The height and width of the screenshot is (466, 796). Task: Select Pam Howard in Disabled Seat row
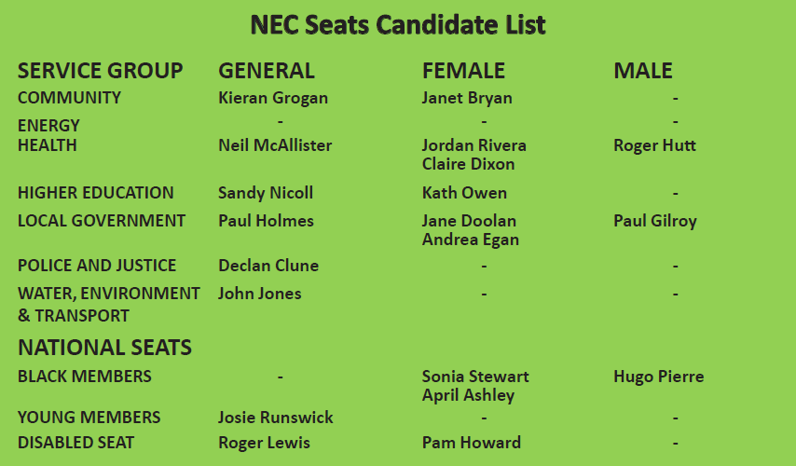(472, 443)
